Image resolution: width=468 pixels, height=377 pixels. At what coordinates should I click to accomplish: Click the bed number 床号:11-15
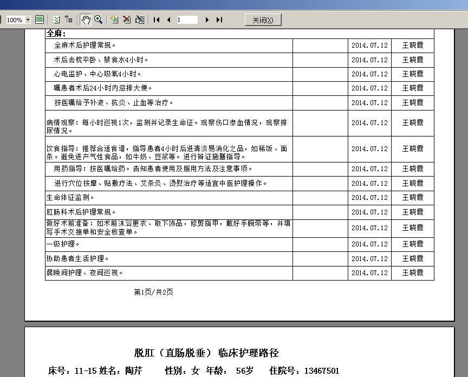pyautogui.click(x=72, y=370)
